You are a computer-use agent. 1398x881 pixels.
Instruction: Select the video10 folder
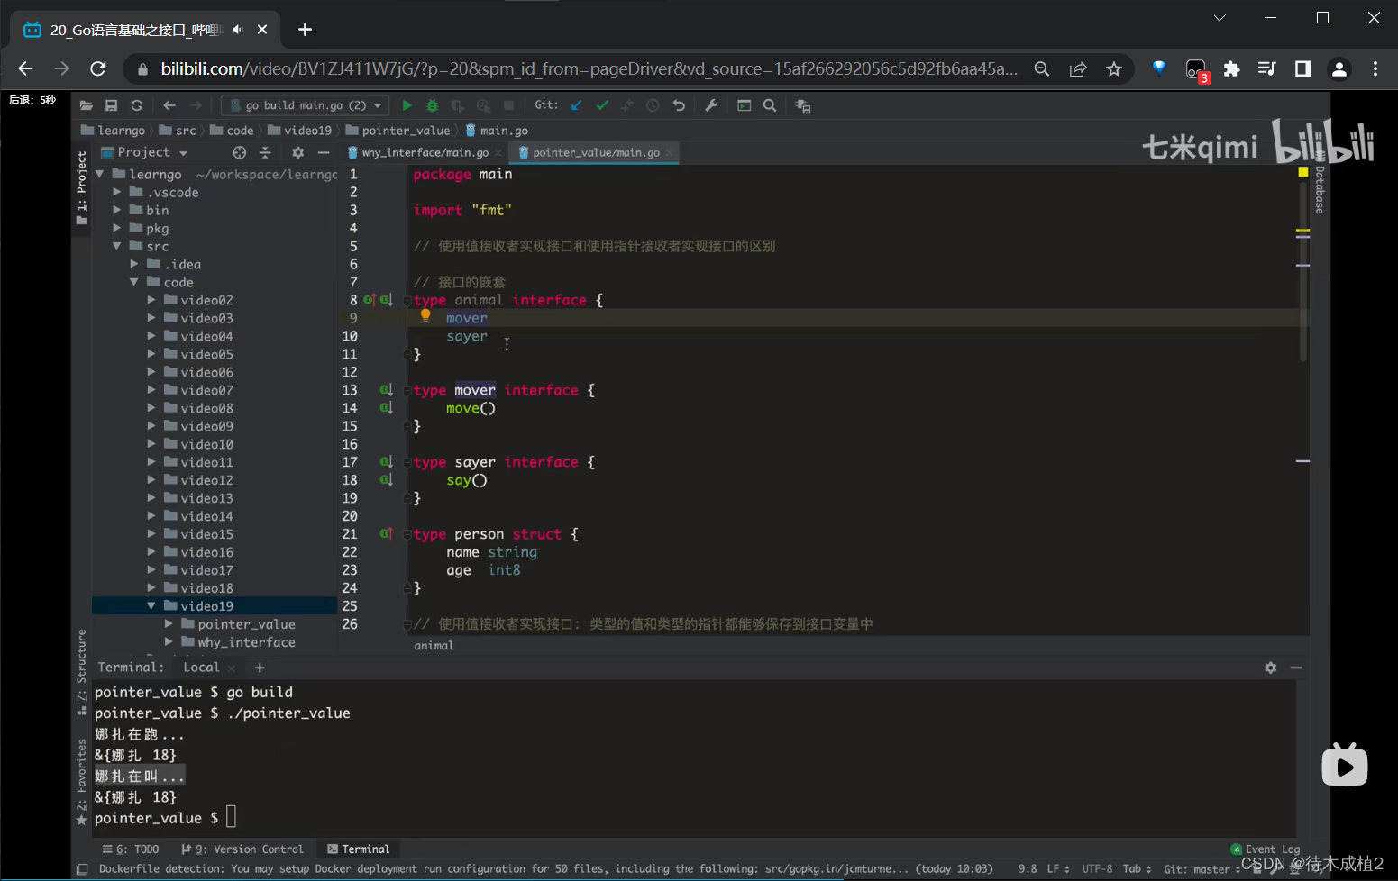(206, 444)
